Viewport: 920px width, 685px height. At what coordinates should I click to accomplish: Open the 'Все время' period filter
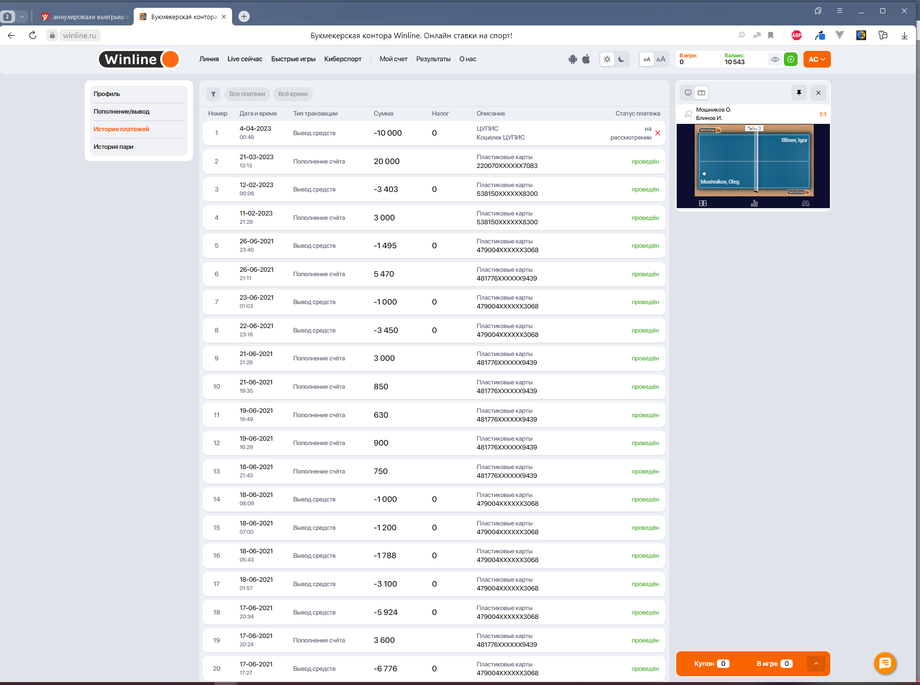point(293,94)
